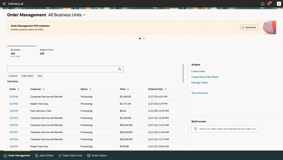This screenshot has height=160, width=283.
Task: Click the Ordered Date column header
Action: (x=155, y=89)
